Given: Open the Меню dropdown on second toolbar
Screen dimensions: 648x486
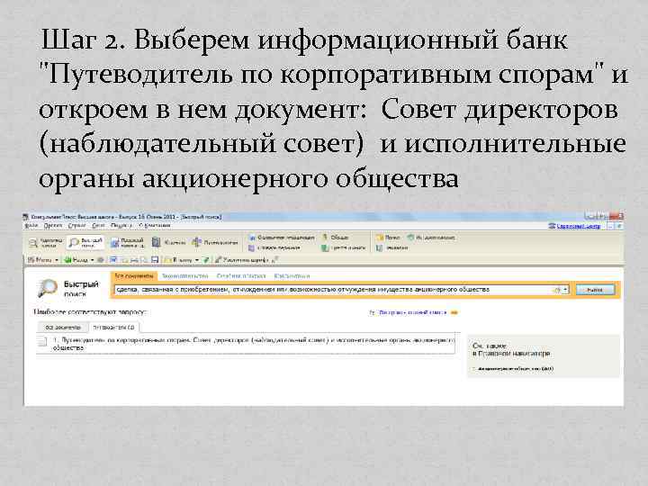Looking at the screenshot, I should tap(43, 260).
